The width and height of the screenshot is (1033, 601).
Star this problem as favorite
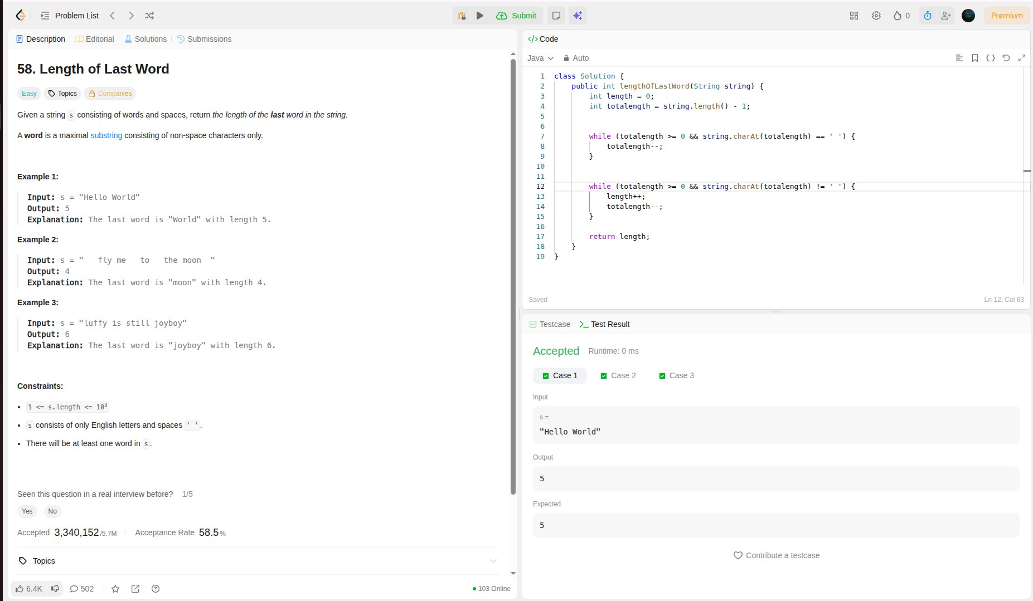pos(115,589)
